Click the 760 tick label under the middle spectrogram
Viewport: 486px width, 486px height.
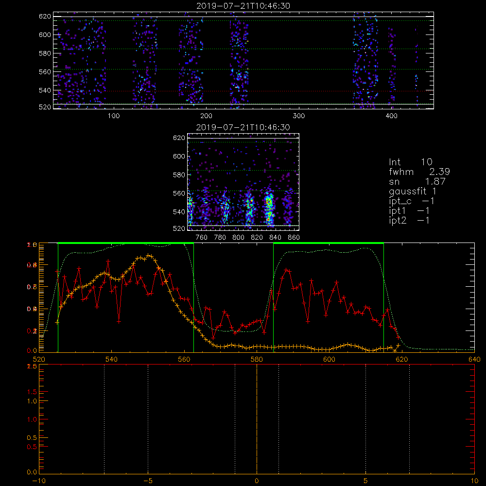click(202, 238)
